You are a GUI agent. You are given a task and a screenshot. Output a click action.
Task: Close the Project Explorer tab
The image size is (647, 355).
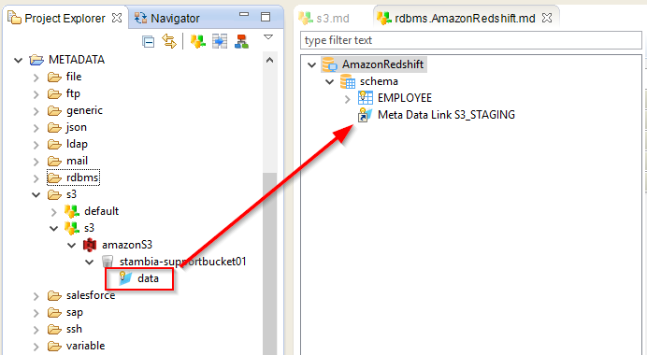[117, 18]
